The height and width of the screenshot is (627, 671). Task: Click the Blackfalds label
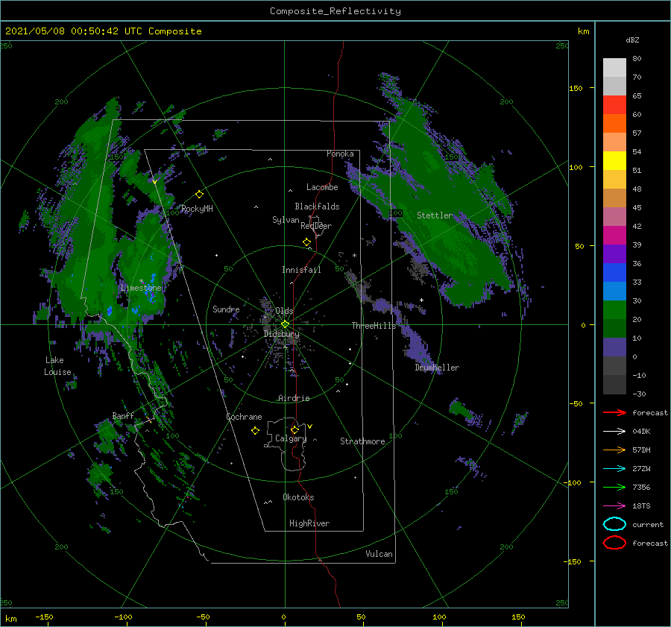click(x=317, y=207)
